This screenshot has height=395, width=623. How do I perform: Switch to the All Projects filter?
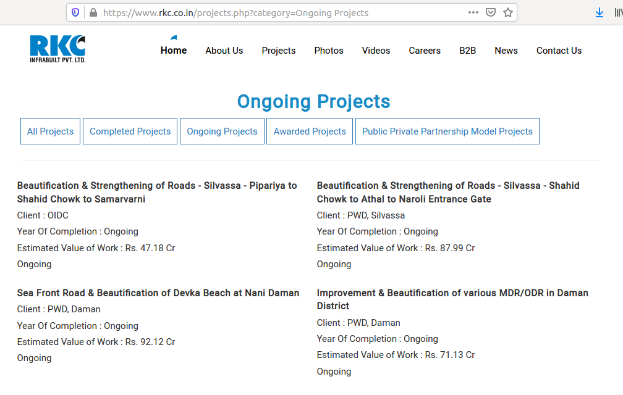click(x=50, y=131)
